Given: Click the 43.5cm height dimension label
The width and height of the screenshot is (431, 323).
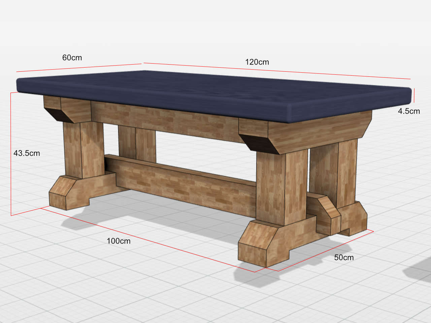Looking at the screenshot, I should coord(27,153).
